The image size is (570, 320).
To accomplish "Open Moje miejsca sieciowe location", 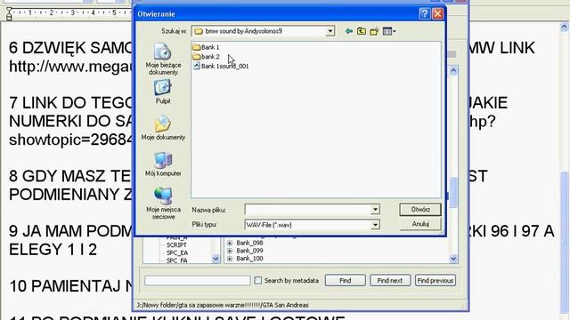I will point(163,204).
